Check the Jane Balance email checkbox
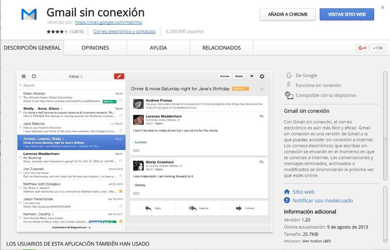 point(20,127)
